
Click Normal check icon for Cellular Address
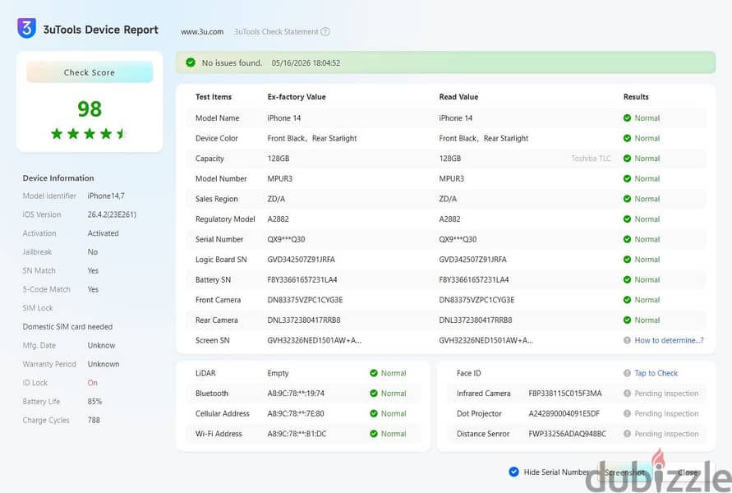pyautogui.click(x=374, y=413)
